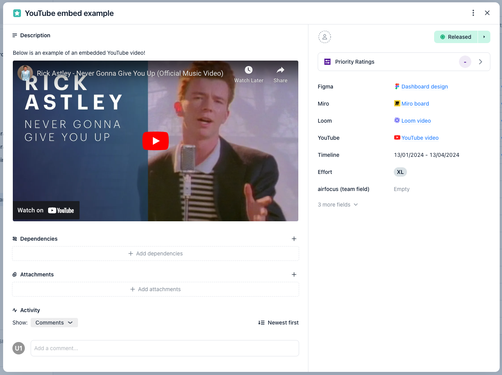Click the Effort field label
This screenshot has height=375, width=502.
tap(325, 172)
